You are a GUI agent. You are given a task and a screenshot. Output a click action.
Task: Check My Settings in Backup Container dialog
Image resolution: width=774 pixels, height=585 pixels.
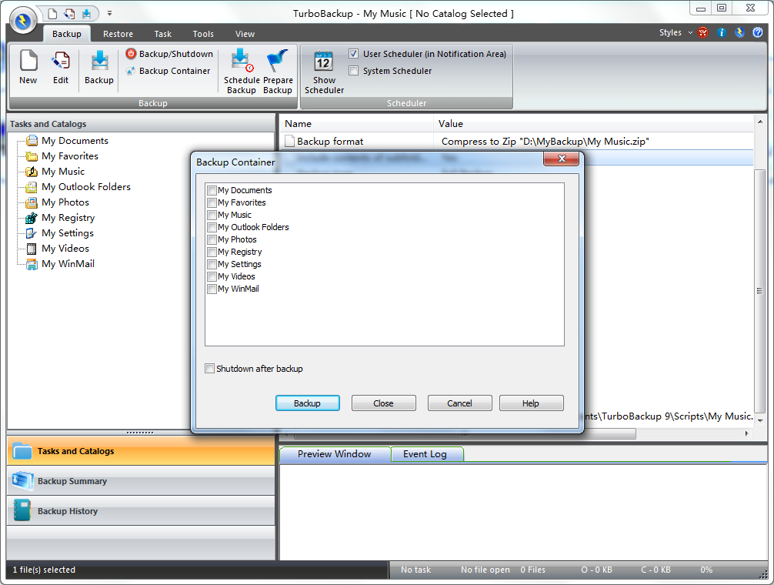click(212, 264)
